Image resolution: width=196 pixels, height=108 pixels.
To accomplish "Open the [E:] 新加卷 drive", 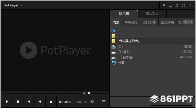I will pos(153,57).
